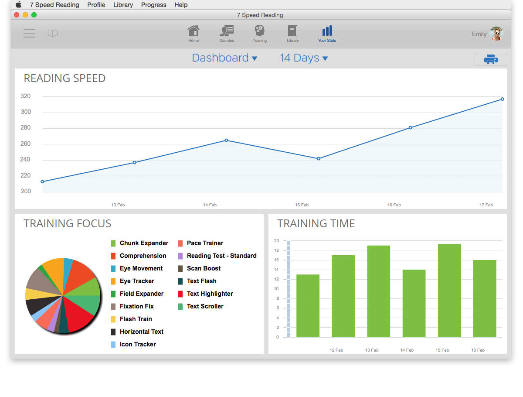Click the Chunk Expander legend label

(x=144, y=243)
